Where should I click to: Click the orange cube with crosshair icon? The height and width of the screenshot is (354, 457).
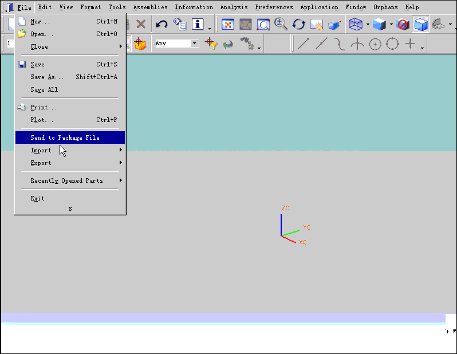[x=140, y=44]
